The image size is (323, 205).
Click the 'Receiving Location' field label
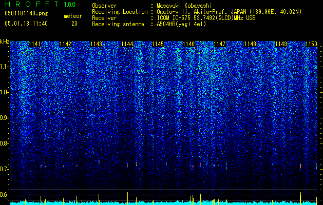pyautogui.click(x=120, y=12)
